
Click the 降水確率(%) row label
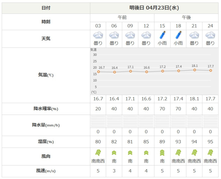[46, 109]
